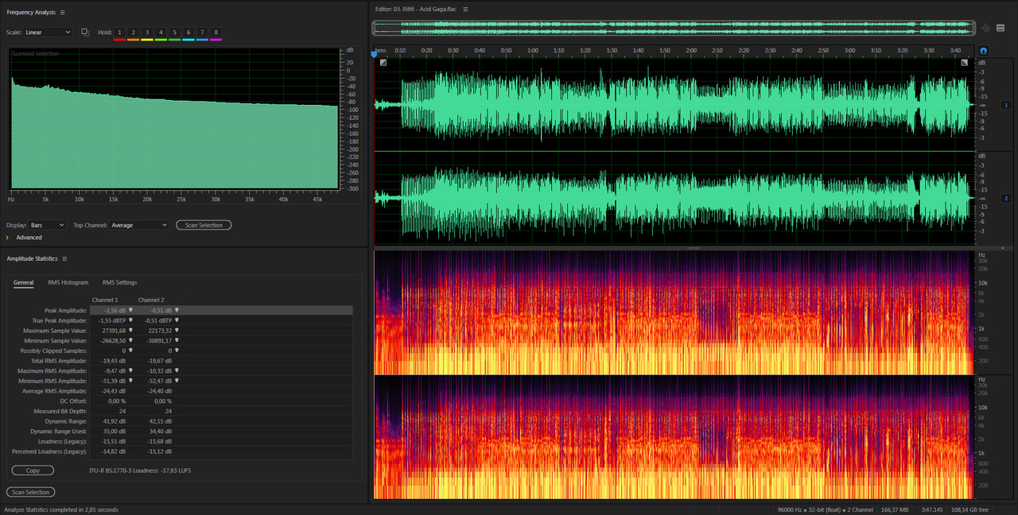This screenshot has width=1018, height=515.
Task: Click the Copy button
Action: pyautogui.click(x=33, y=470)
